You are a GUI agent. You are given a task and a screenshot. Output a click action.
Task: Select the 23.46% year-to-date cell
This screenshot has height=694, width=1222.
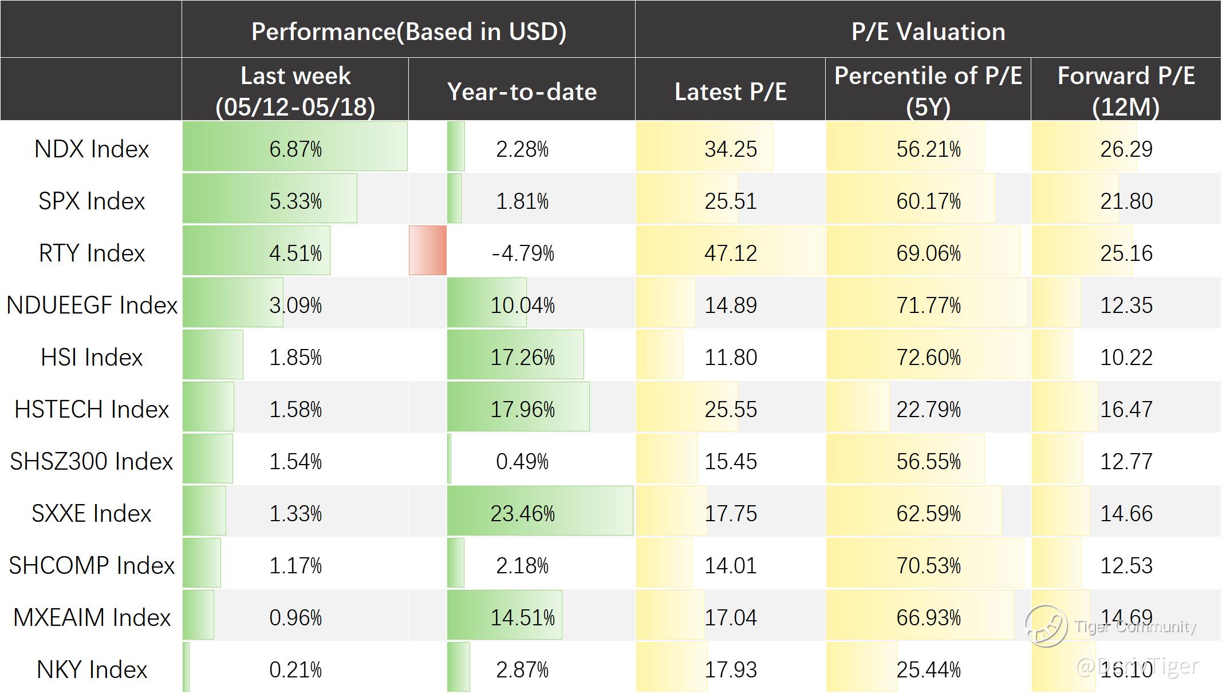(522, 513)
